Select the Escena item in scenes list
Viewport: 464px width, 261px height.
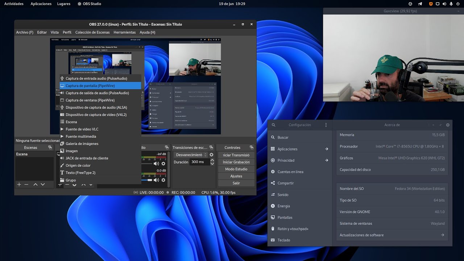[x=34, y=154]
